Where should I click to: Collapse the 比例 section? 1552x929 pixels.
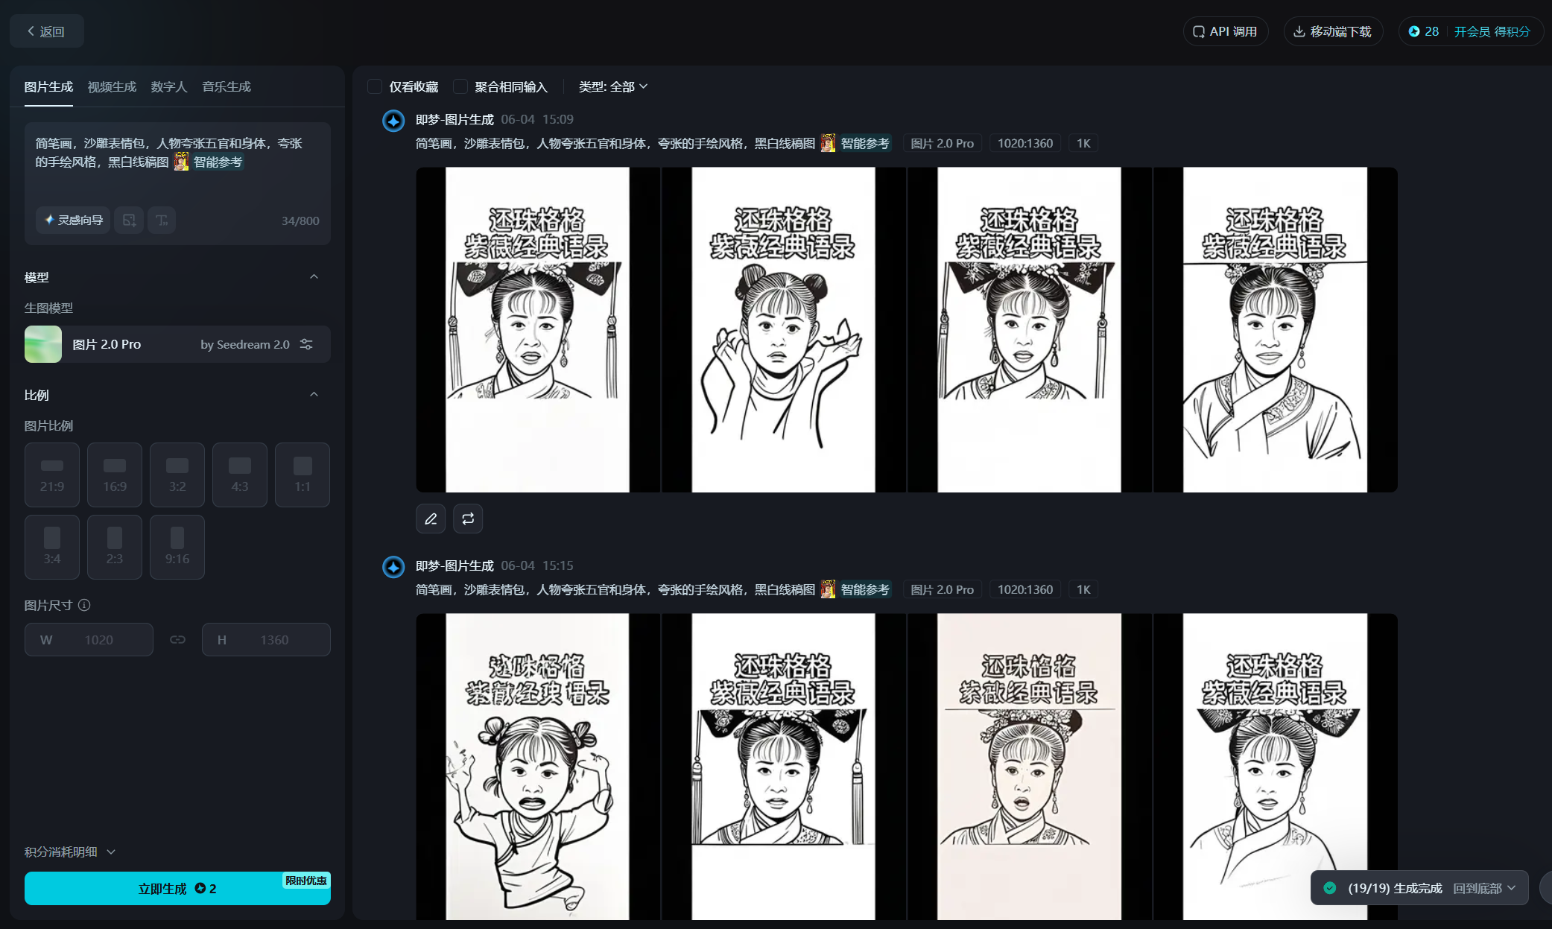click(314, 395)
